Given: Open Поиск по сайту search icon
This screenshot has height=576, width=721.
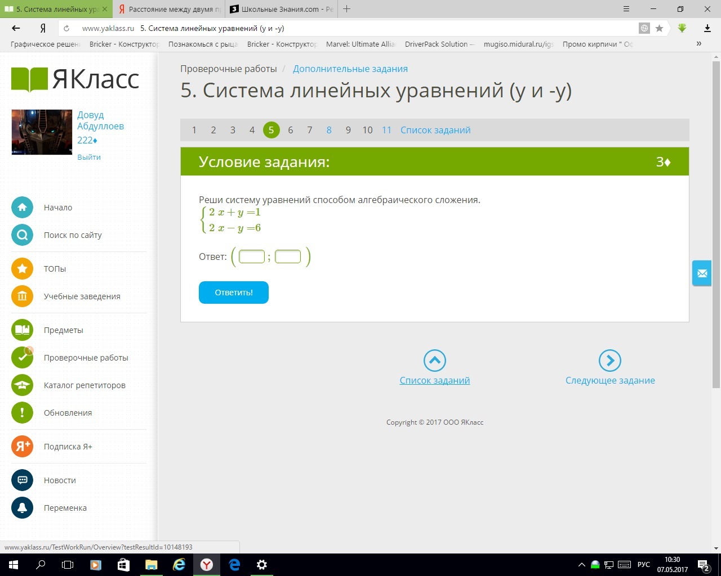Looking at the screenshot, I should (22, 235).
